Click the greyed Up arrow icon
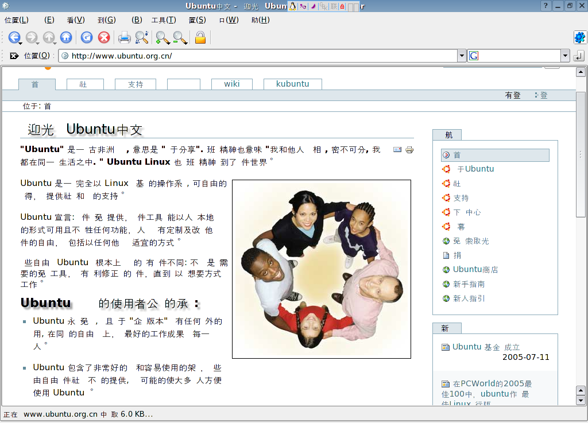 [49, 37]
